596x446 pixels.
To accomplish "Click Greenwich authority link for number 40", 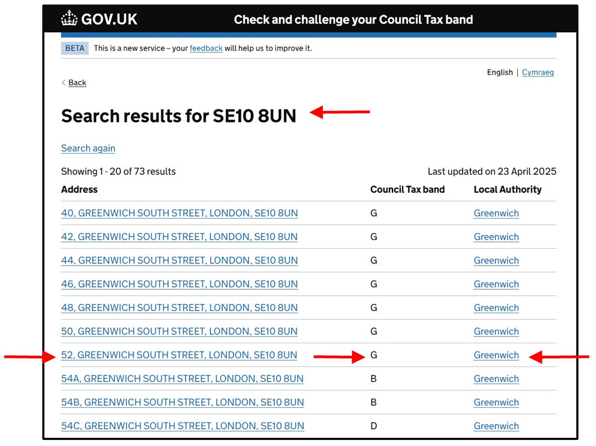I will pyautogui.click(x=496, y=213).
